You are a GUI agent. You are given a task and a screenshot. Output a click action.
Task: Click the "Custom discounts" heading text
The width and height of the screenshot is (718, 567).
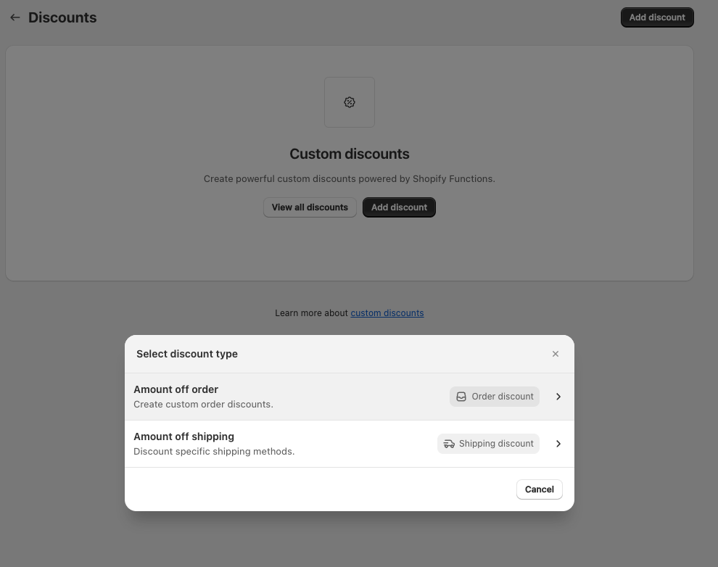pos(350,154)
